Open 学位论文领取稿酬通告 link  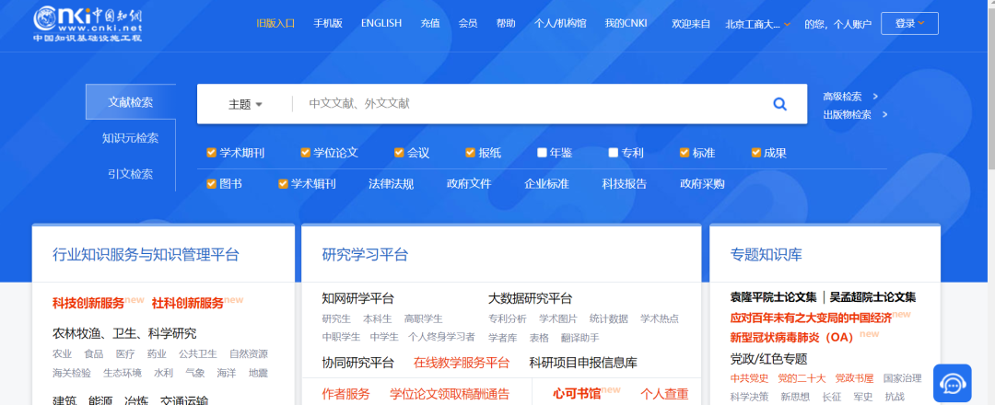click(450, 394)
